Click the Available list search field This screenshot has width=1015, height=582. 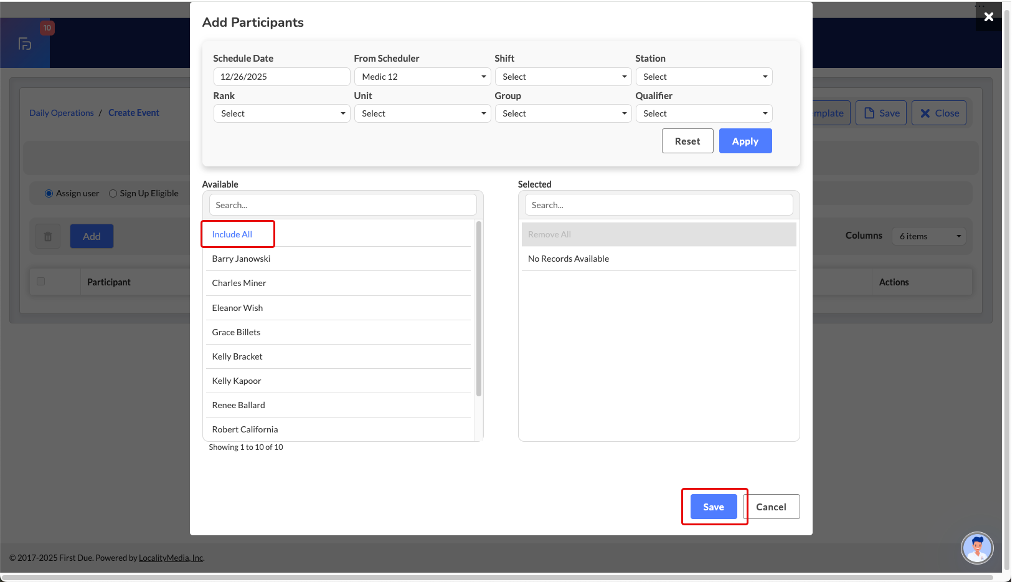point(342,205)
